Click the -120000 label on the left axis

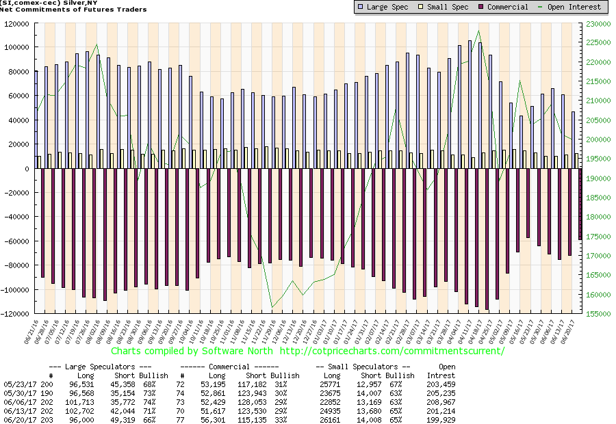tap(18, 314)
